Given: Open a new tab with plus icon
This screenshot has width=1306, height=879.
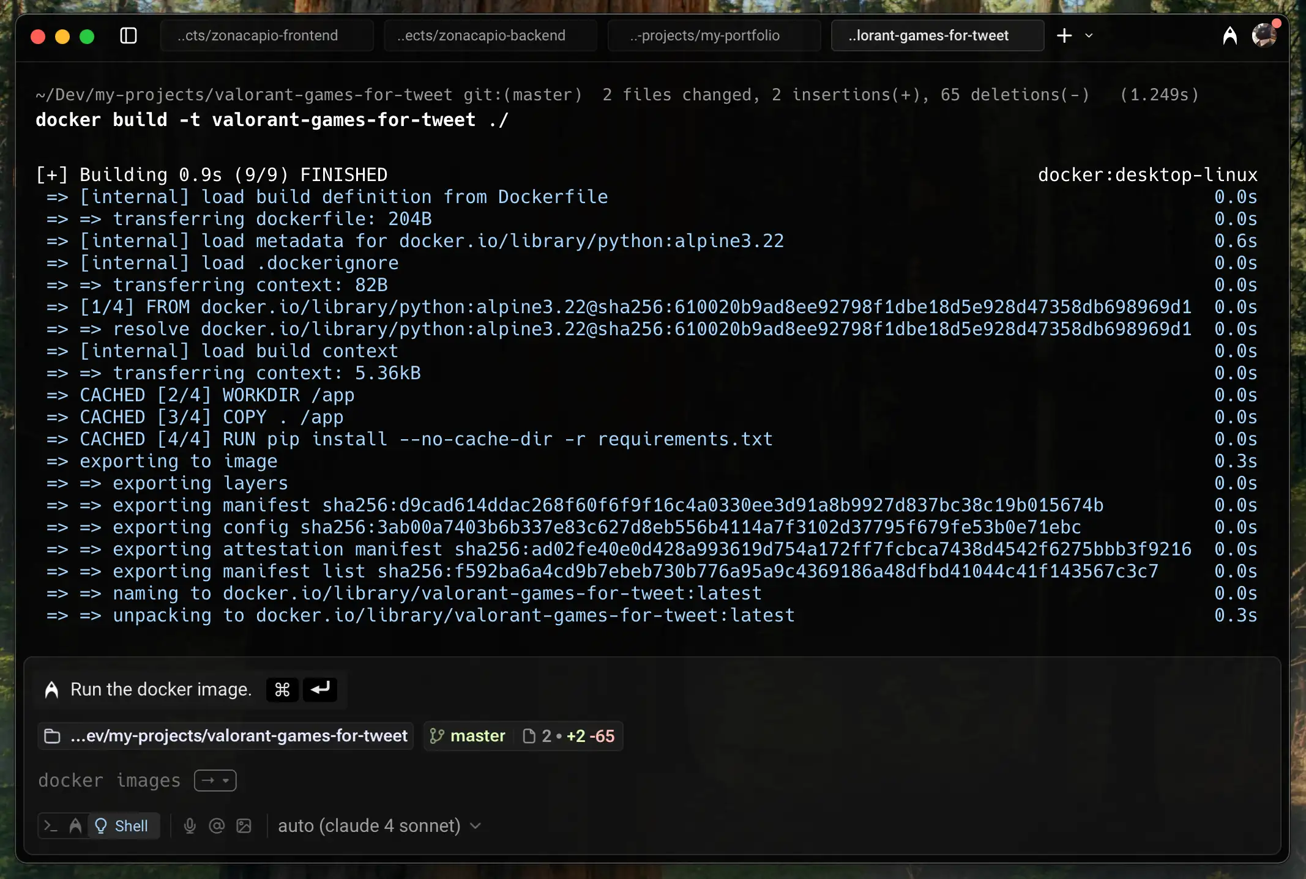Looking at the screenshot, I should [1064, 35].
